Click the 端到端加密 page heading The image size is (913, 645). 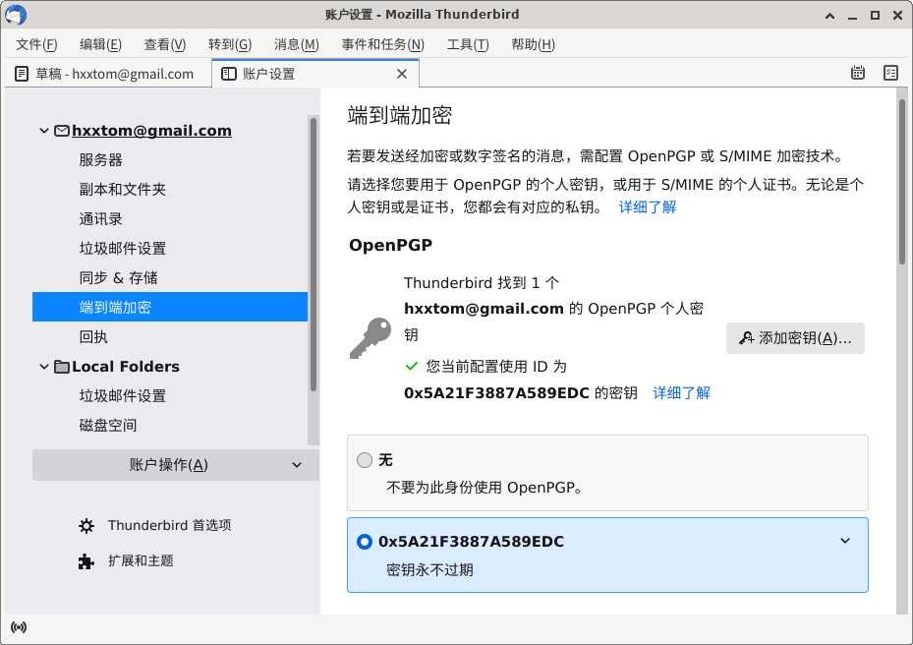point(399,115)
